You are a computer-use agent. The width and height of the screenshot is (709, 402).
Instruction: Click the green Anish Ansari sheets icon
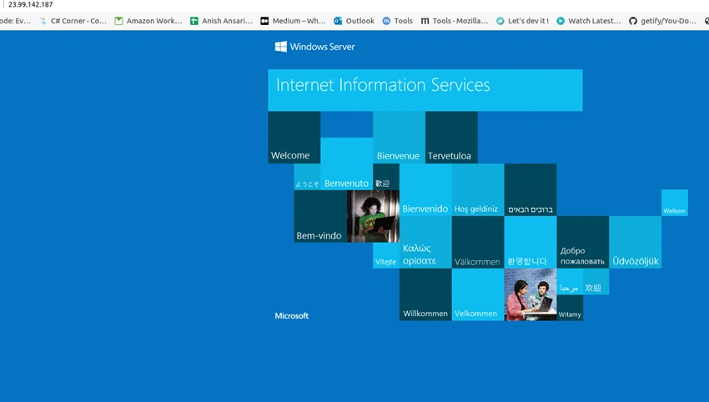tap(194, 21)
